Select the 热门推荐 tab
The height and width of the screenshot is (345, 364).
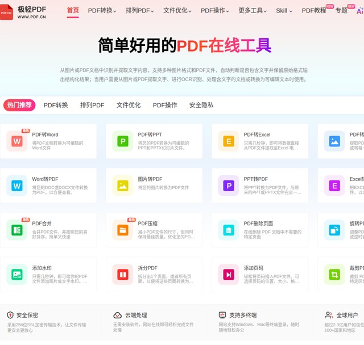19,105
